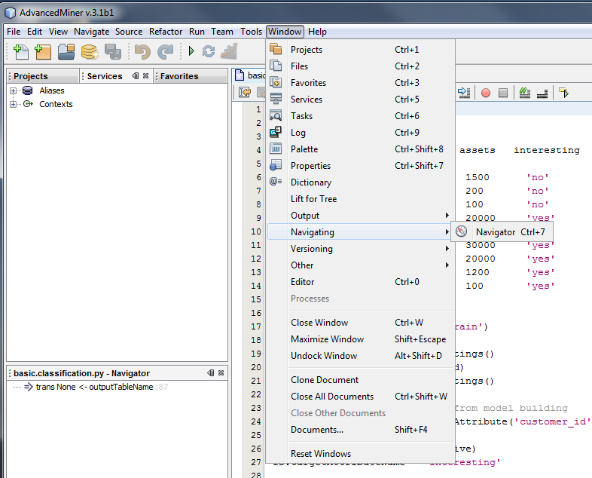Expand the Contexts tree node
This screenshot has height=478, width=592.
[x=14, y=104]
